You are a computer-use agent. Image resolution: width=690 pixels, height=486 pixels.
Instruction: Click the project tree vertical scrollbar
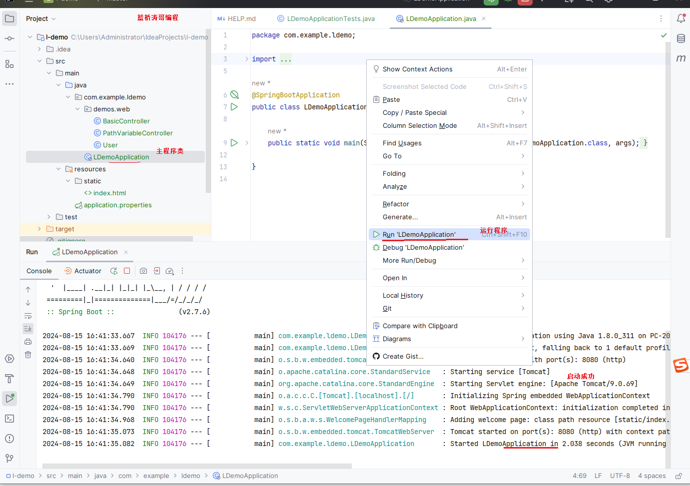pyautogui.click(x=208, y=111)
